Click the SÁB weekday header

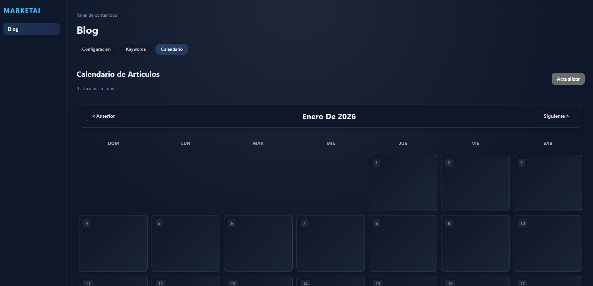pos(548,143)
